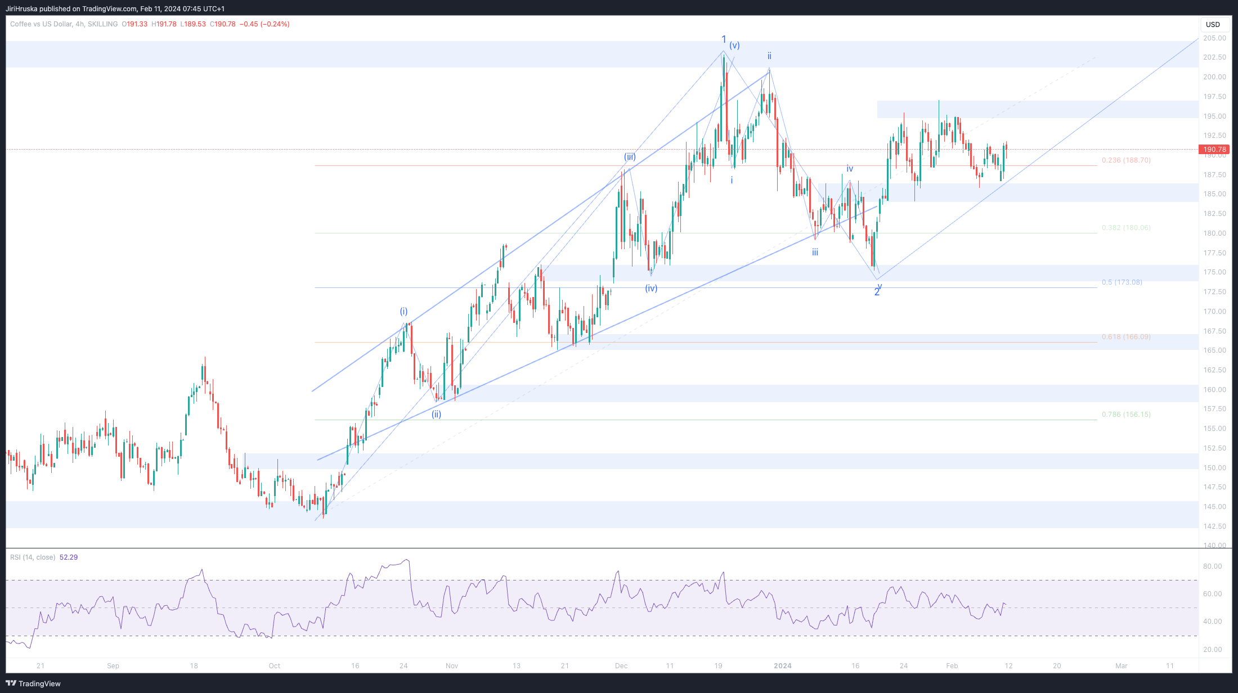Select the (ii) wave label near November
This screenshot has height=693, width=1238.
point(436,415)
